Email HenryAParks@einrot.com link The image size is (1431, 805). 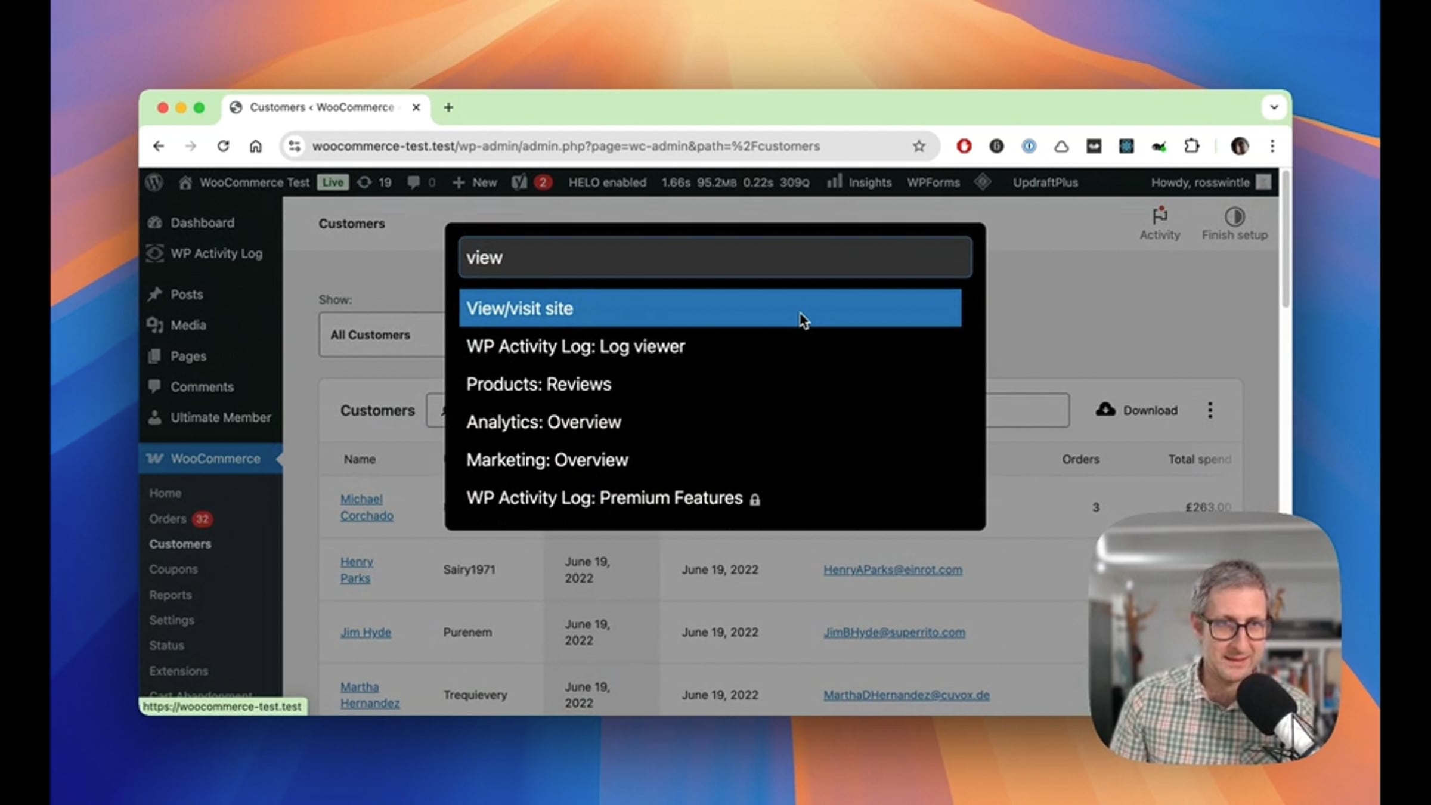click(x=893, y=569)
